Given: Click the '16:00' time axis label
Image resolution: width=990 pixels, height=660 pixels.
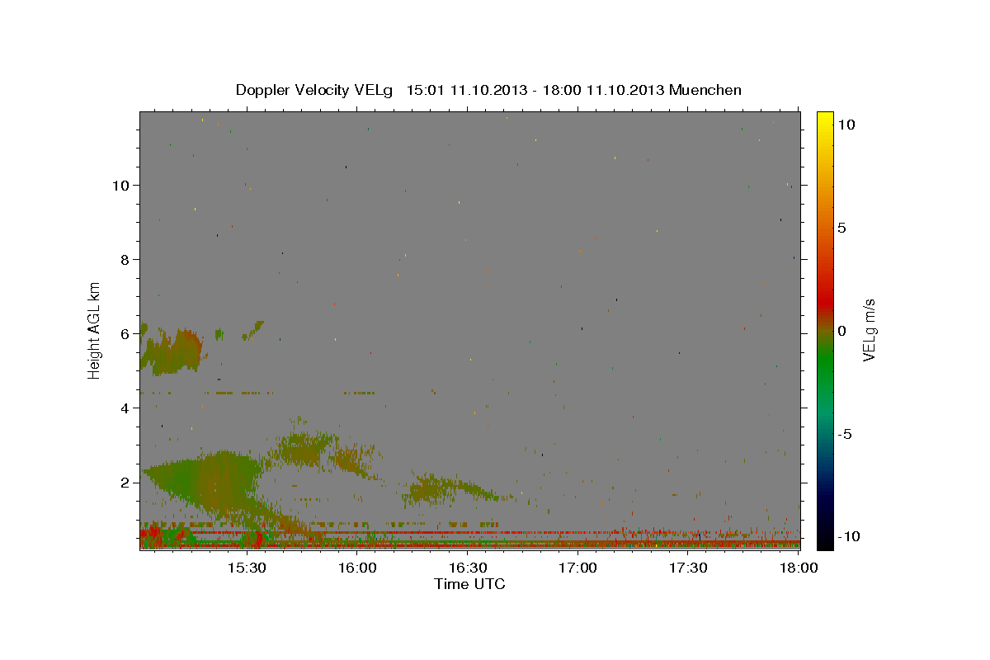Looking at the screenshot, I should tap(356, 568).
